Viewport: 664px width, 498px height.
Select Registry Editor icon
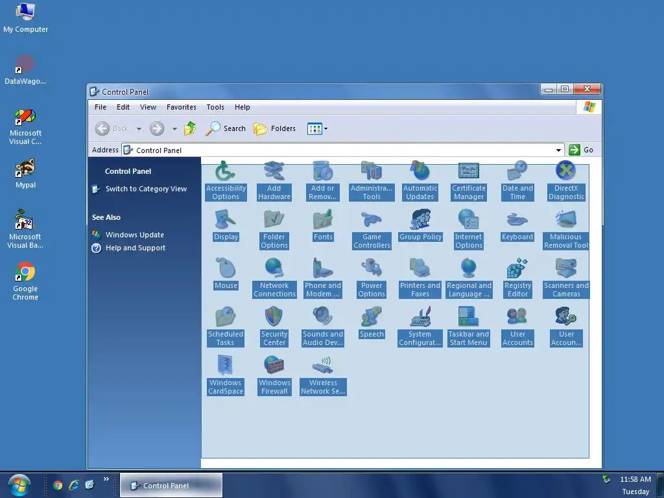[x=517, y=279]
